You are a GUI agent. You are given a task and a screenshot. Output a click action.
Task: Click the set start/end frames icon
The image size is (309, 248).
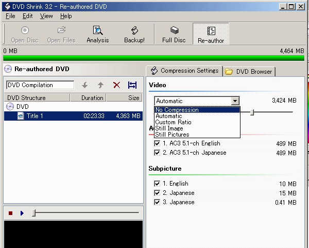click(x=132, y=85)
